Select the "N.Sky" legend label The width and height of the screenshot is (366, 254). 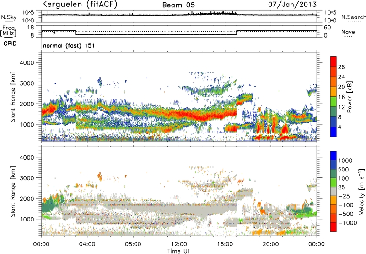9,17
